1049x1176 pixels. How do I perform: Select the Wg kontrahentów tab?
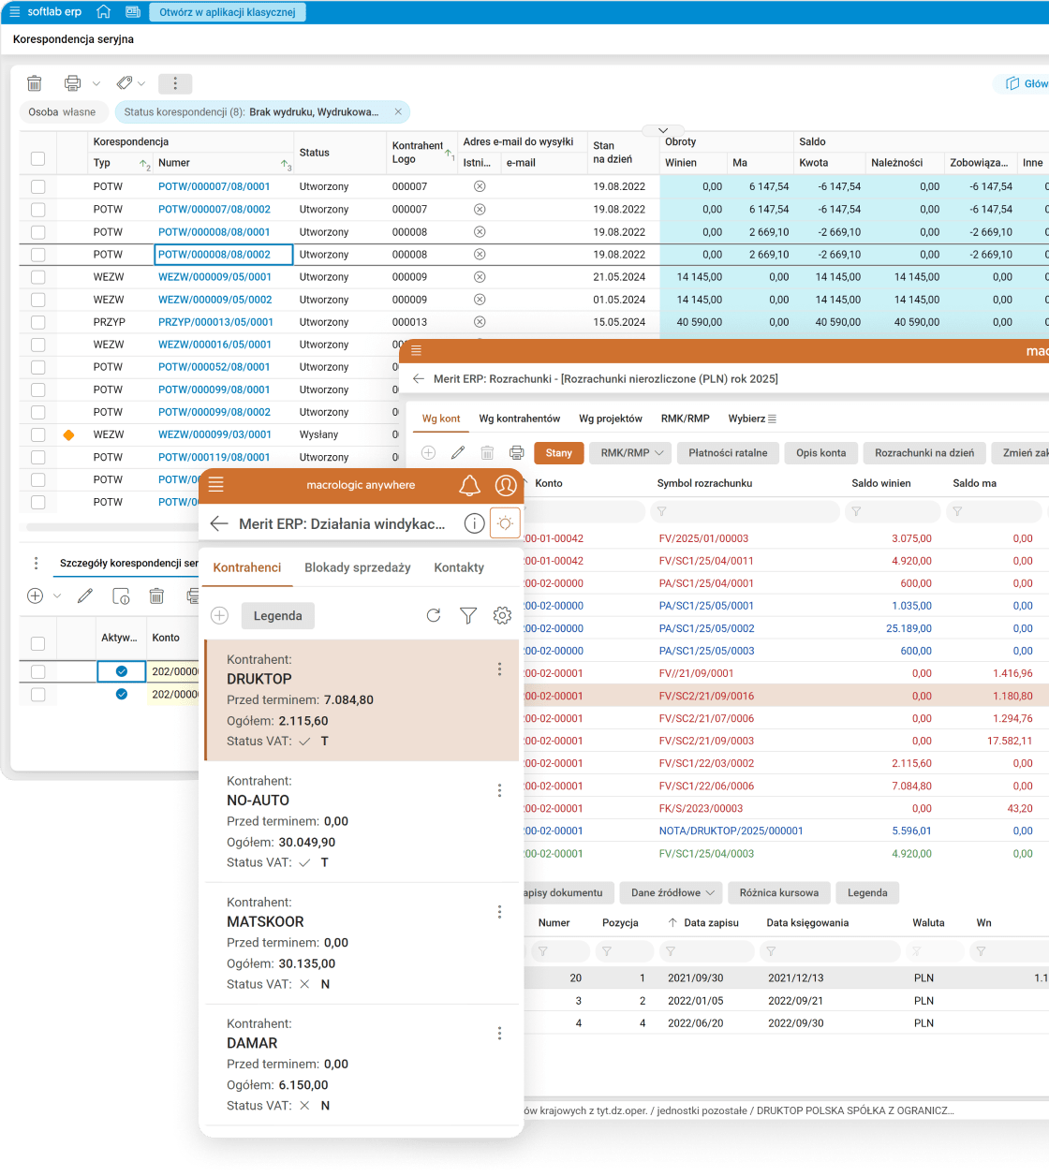(x=519, y=419)
